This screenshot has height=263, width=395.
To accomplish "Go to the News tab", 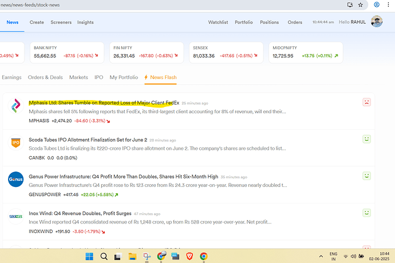I will (x=13, y=22).
